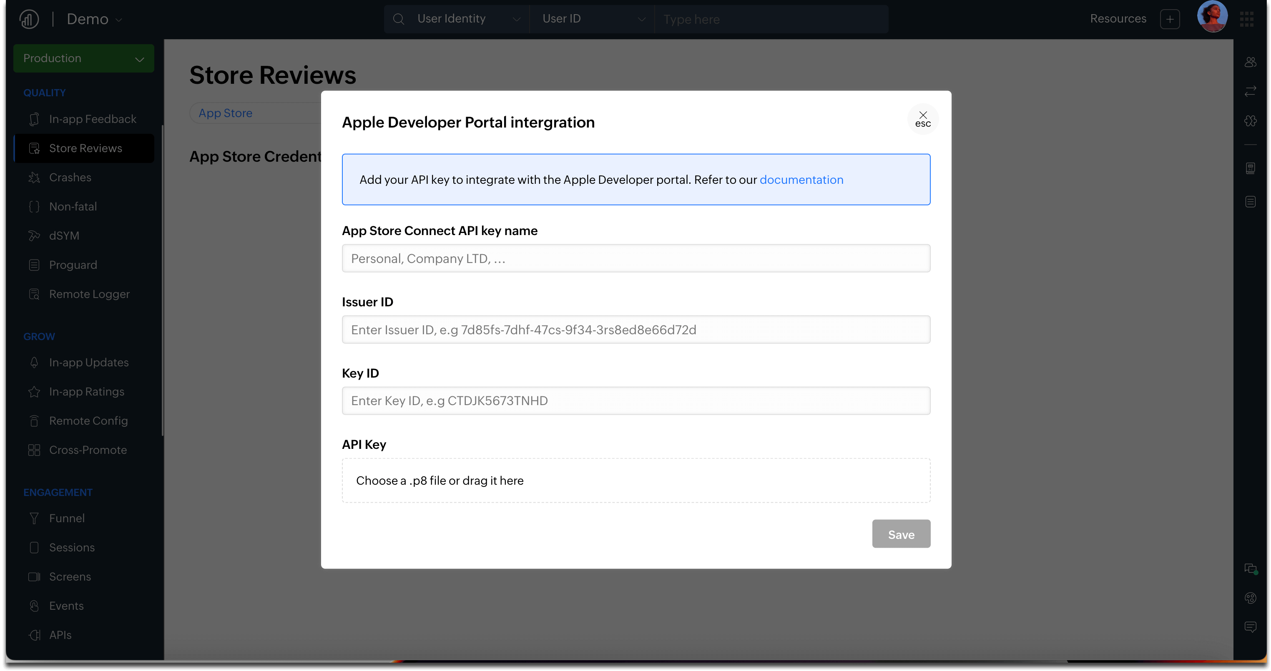Screen dimensions: 1271x671
Task: Open In-app Ratings in sidebar
Action: [84, 391]
